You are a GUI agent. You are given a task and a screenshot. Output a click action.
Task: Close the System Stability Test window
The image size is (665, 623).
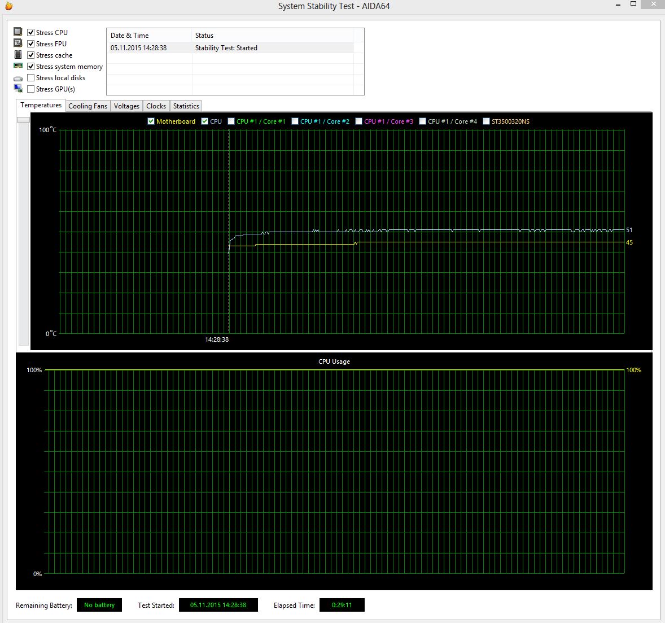pyautogui.click(x=654, y=5)
